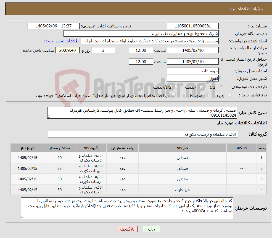
Task: Click the کد کالا column header
Action: tap(241, 148)
